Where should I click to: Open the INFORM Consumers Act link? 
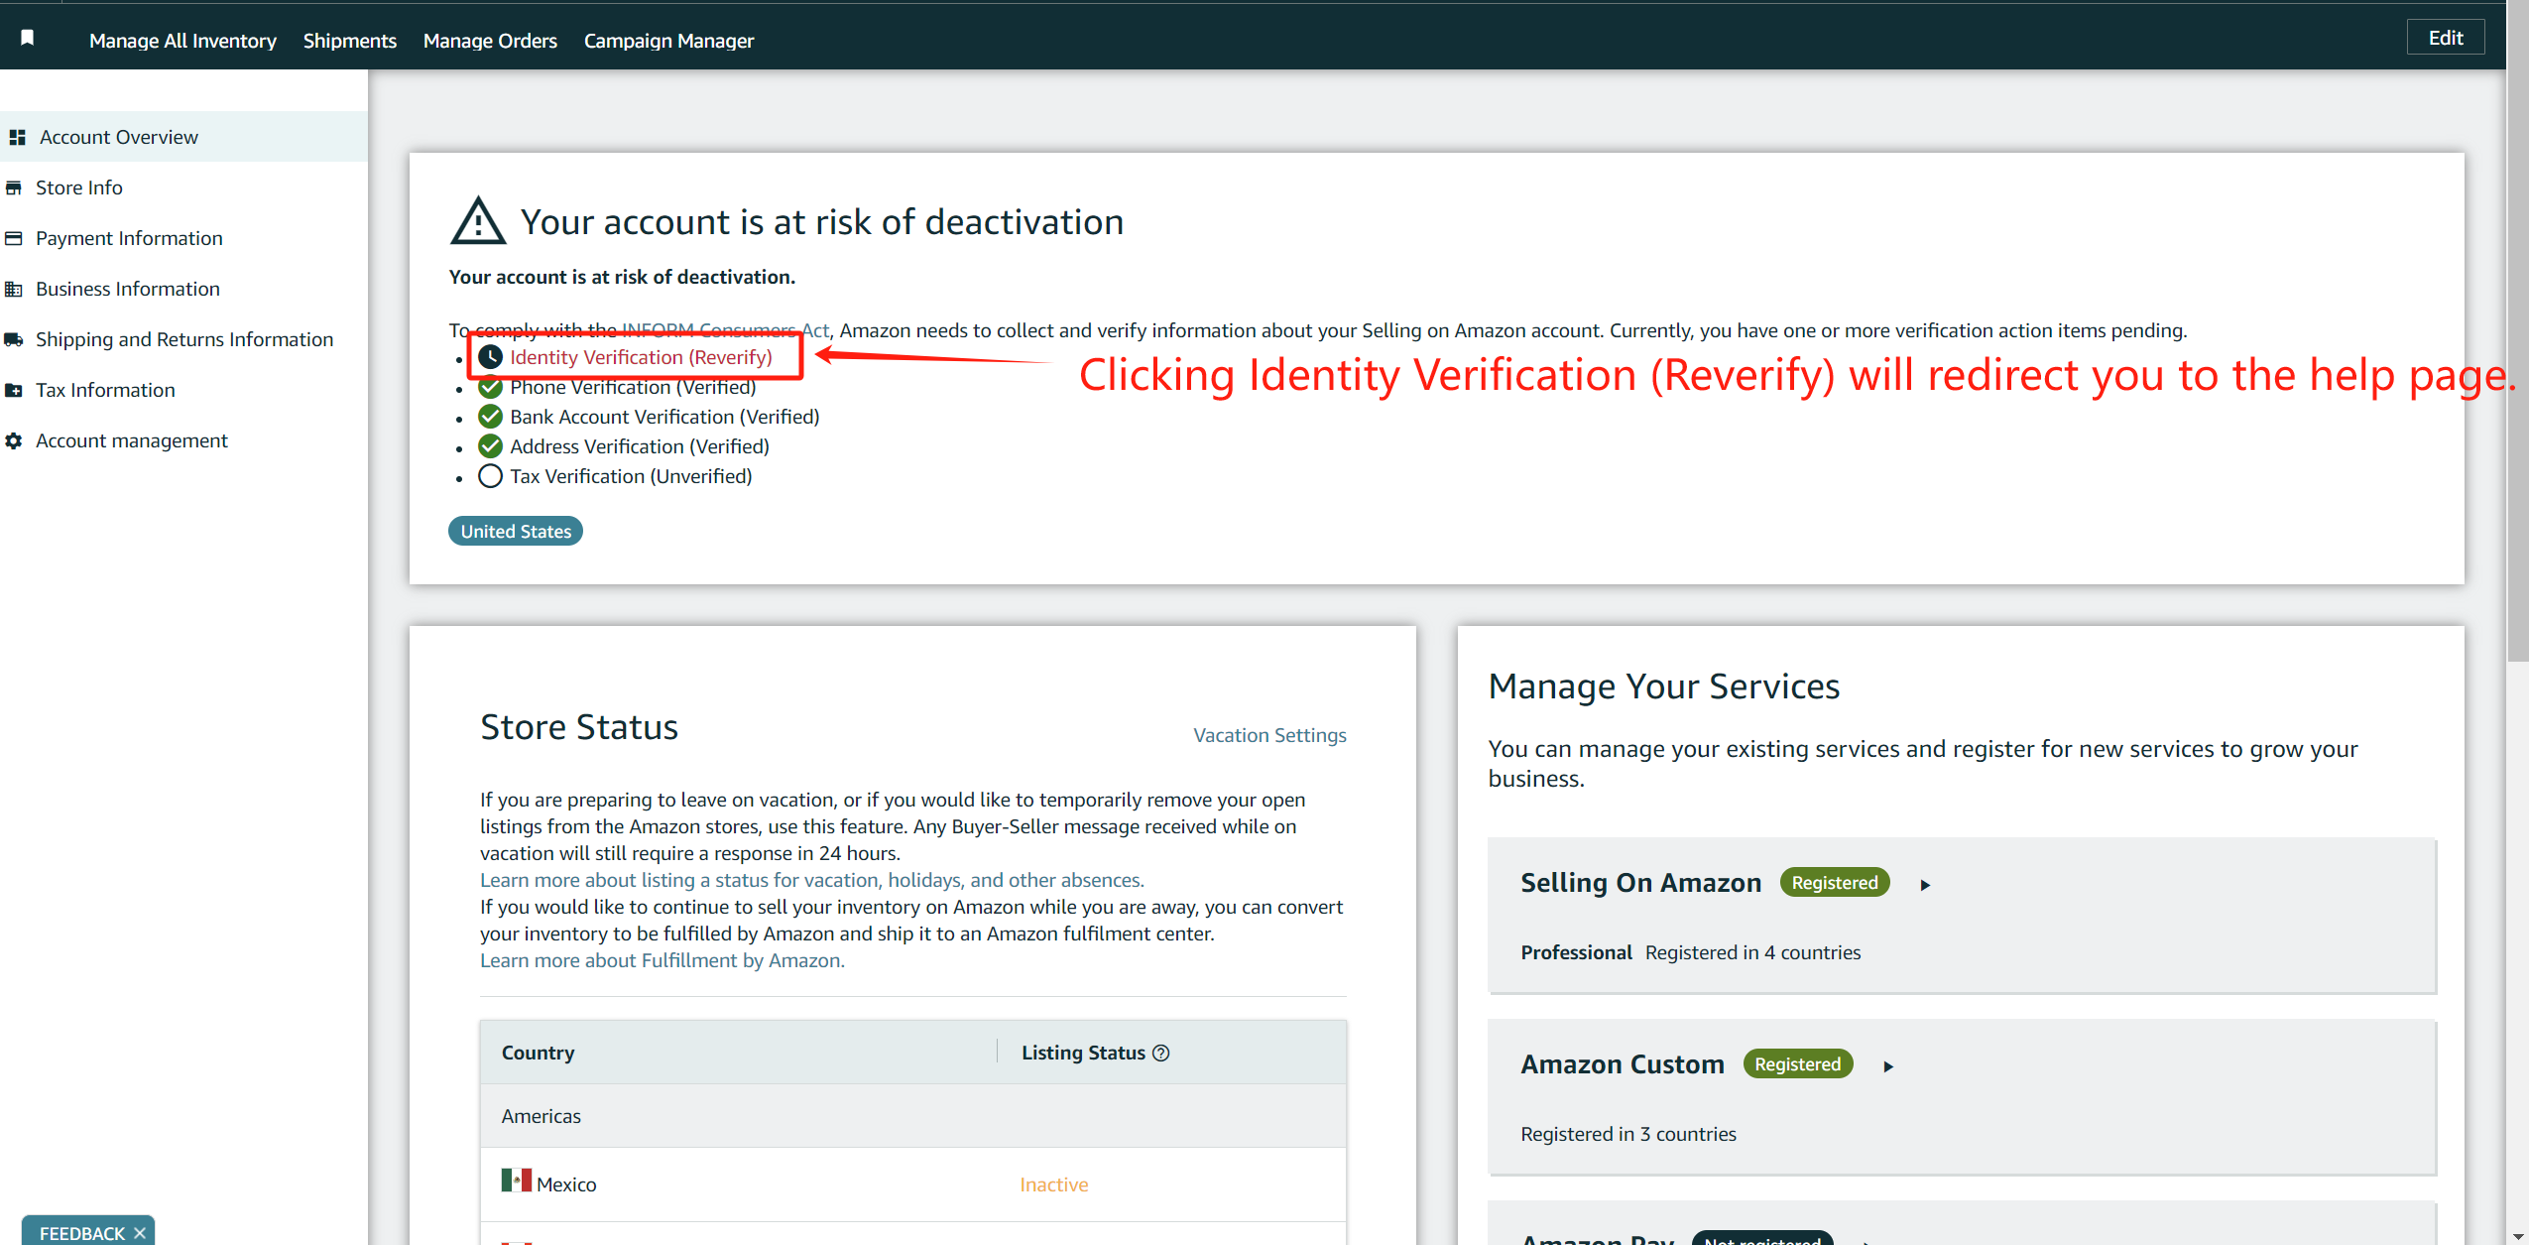[725, 330]
